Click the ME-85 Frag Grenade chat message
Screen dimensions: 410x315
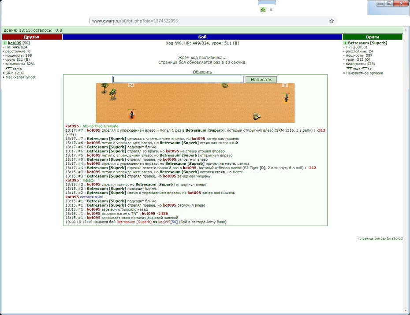tap(101, 126)
